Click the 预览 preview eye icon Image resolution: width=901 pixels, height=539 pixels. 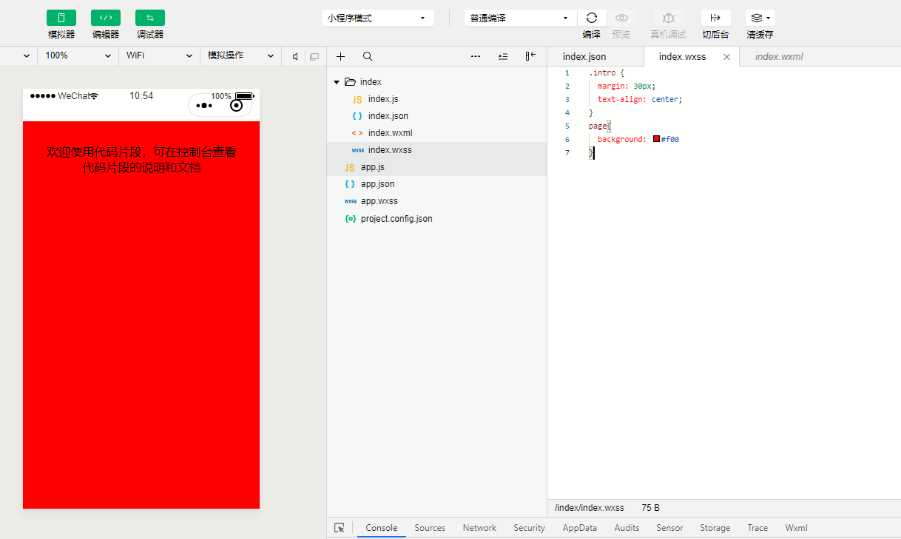click(621, 18)
